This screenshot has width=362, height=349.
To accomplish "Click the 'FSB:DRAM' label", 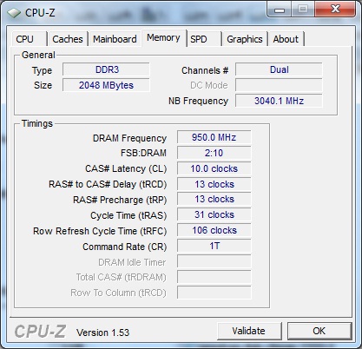I will [143, 153].
